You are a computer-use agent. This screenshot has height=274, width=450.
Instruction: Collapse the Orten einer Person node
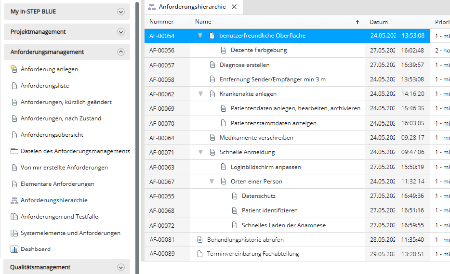(212, 182)
